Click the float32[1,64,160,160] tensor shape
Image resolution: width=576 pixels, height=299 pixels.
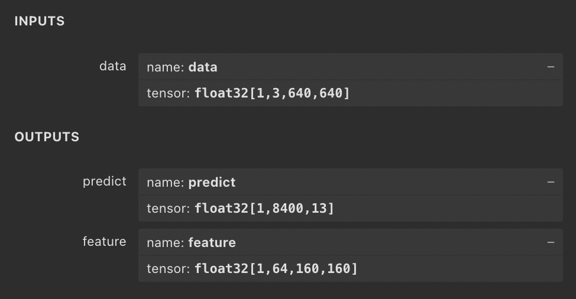276,269
